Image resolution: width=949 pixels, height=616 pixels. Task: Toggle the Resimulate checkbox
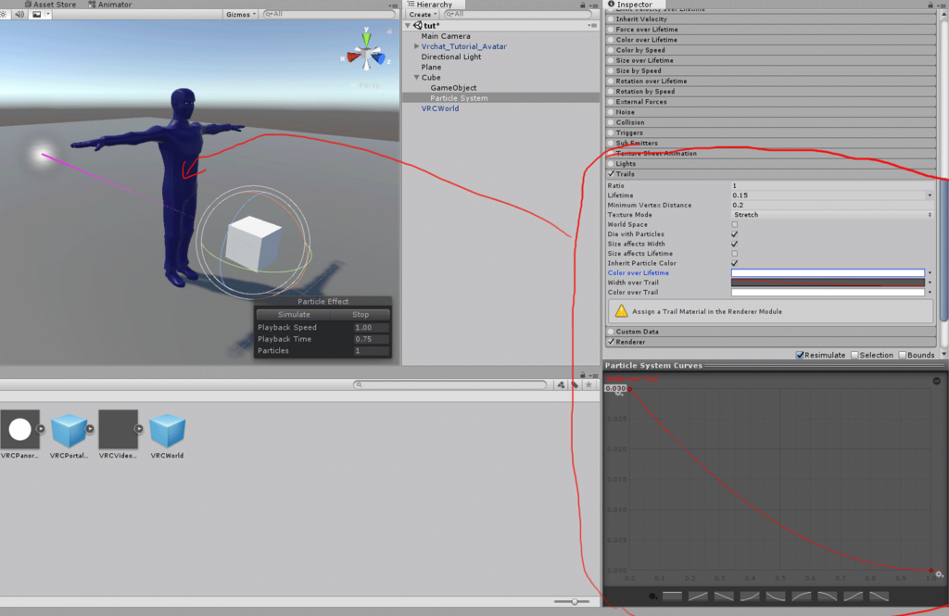click(800, 355)
